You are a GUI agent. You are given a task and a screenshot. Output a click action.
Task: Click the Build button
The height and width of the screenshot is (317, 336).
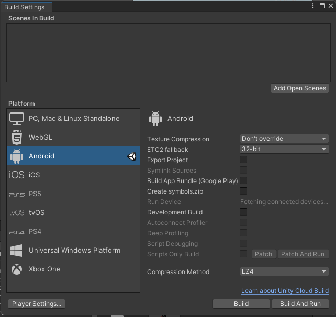(x=241, y=304)
